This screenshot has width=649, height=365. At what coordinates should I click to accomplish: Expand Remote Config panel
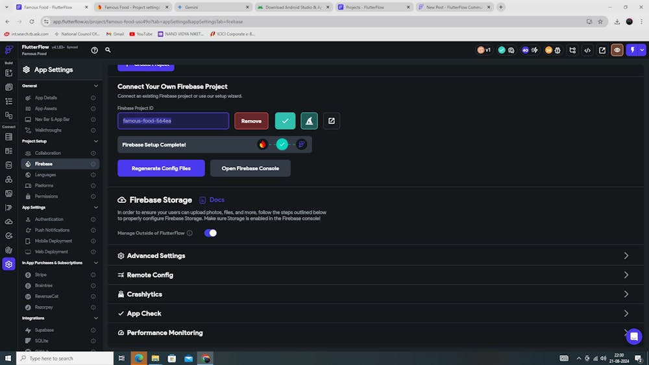click(375, 275)
